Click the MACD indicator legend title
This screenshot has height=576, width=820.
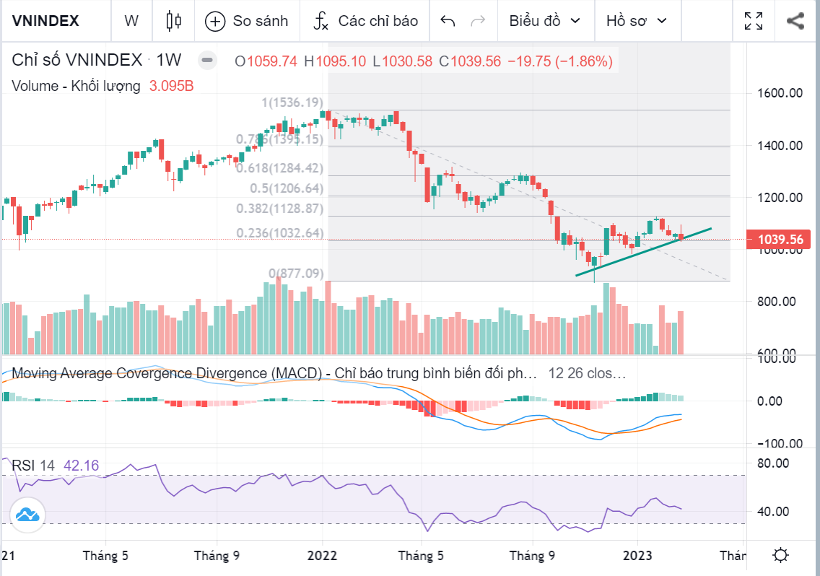tap(274, 373)
